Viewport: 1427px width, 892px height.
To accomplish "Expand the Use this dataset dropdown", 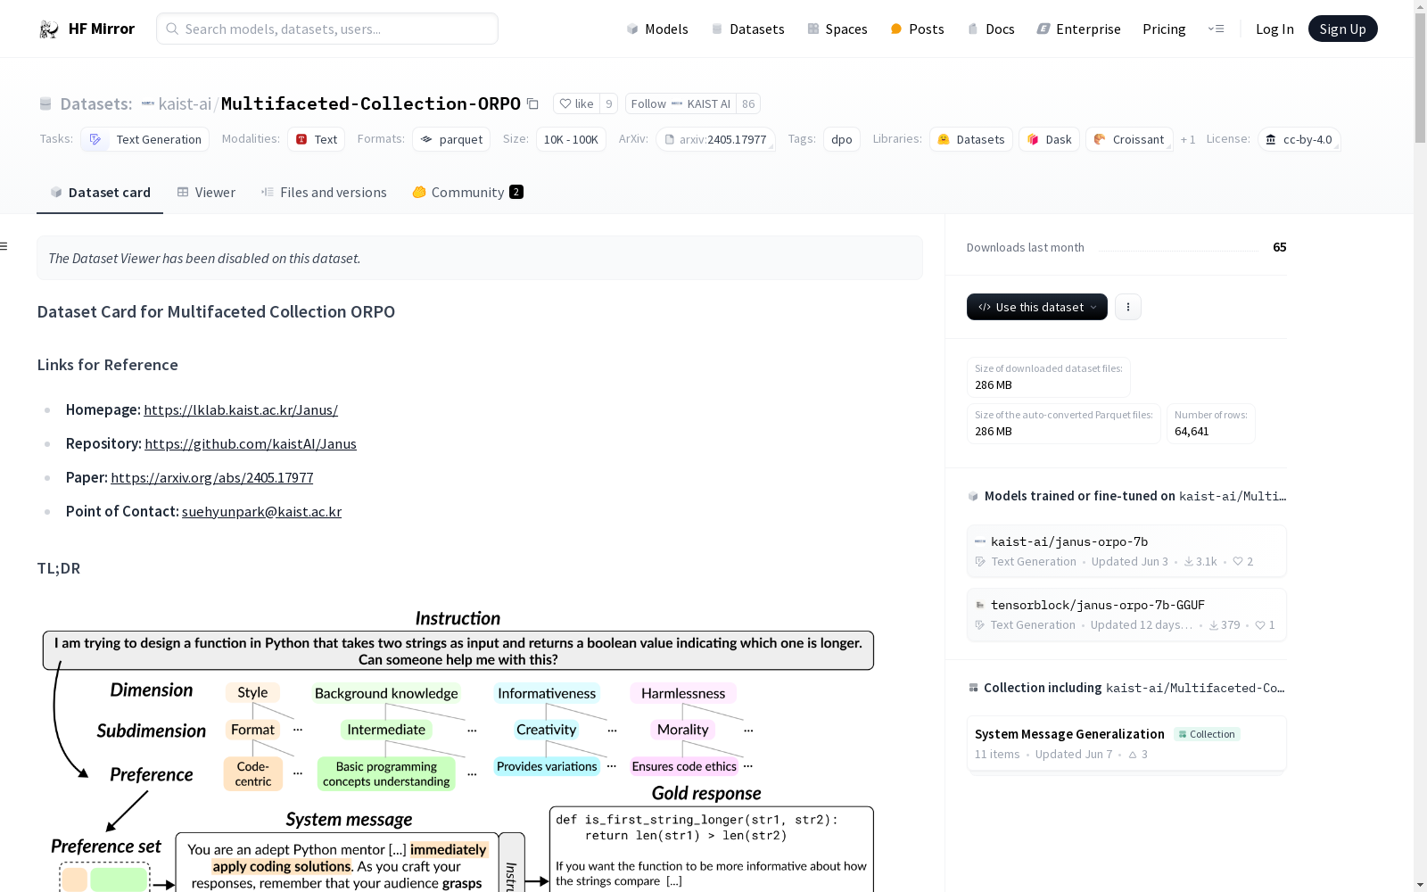I will [1036, 307].
